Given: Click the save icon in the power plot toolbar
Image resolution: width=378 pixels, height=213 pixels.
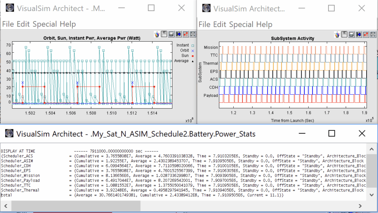Looking at the screenshot, I should [164, 34].
